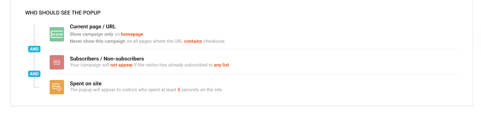Edit the 'not appear' subscriber setting

[121, 65]
